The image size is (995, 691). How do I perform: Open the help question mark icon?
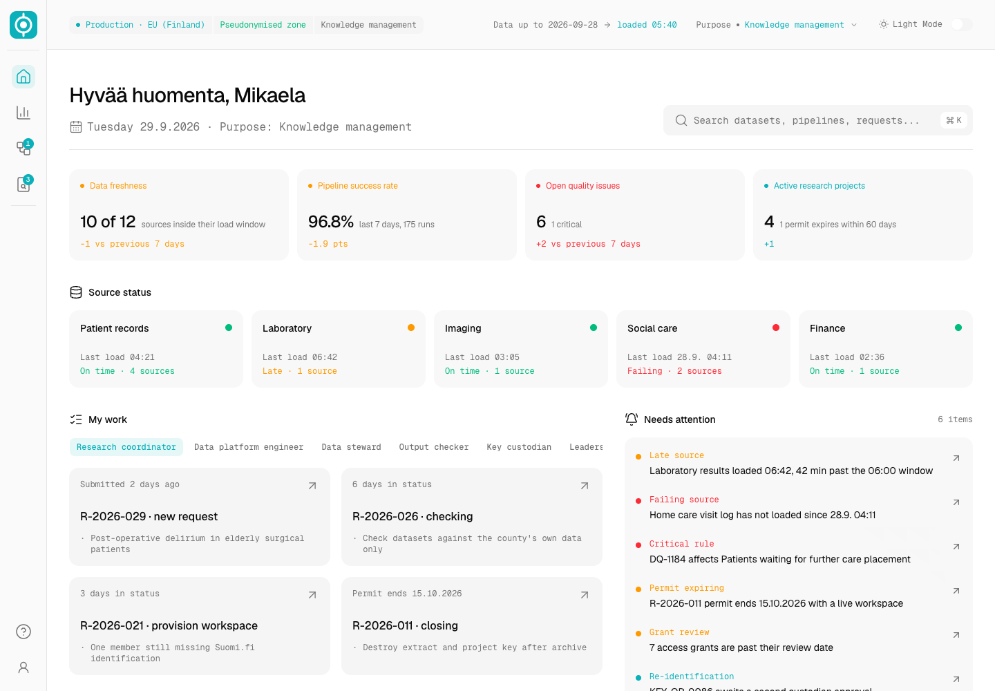pos(23,632)
